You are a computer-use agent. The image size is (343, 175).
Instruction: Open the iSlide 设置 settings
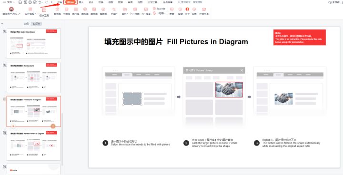point(194,11)
